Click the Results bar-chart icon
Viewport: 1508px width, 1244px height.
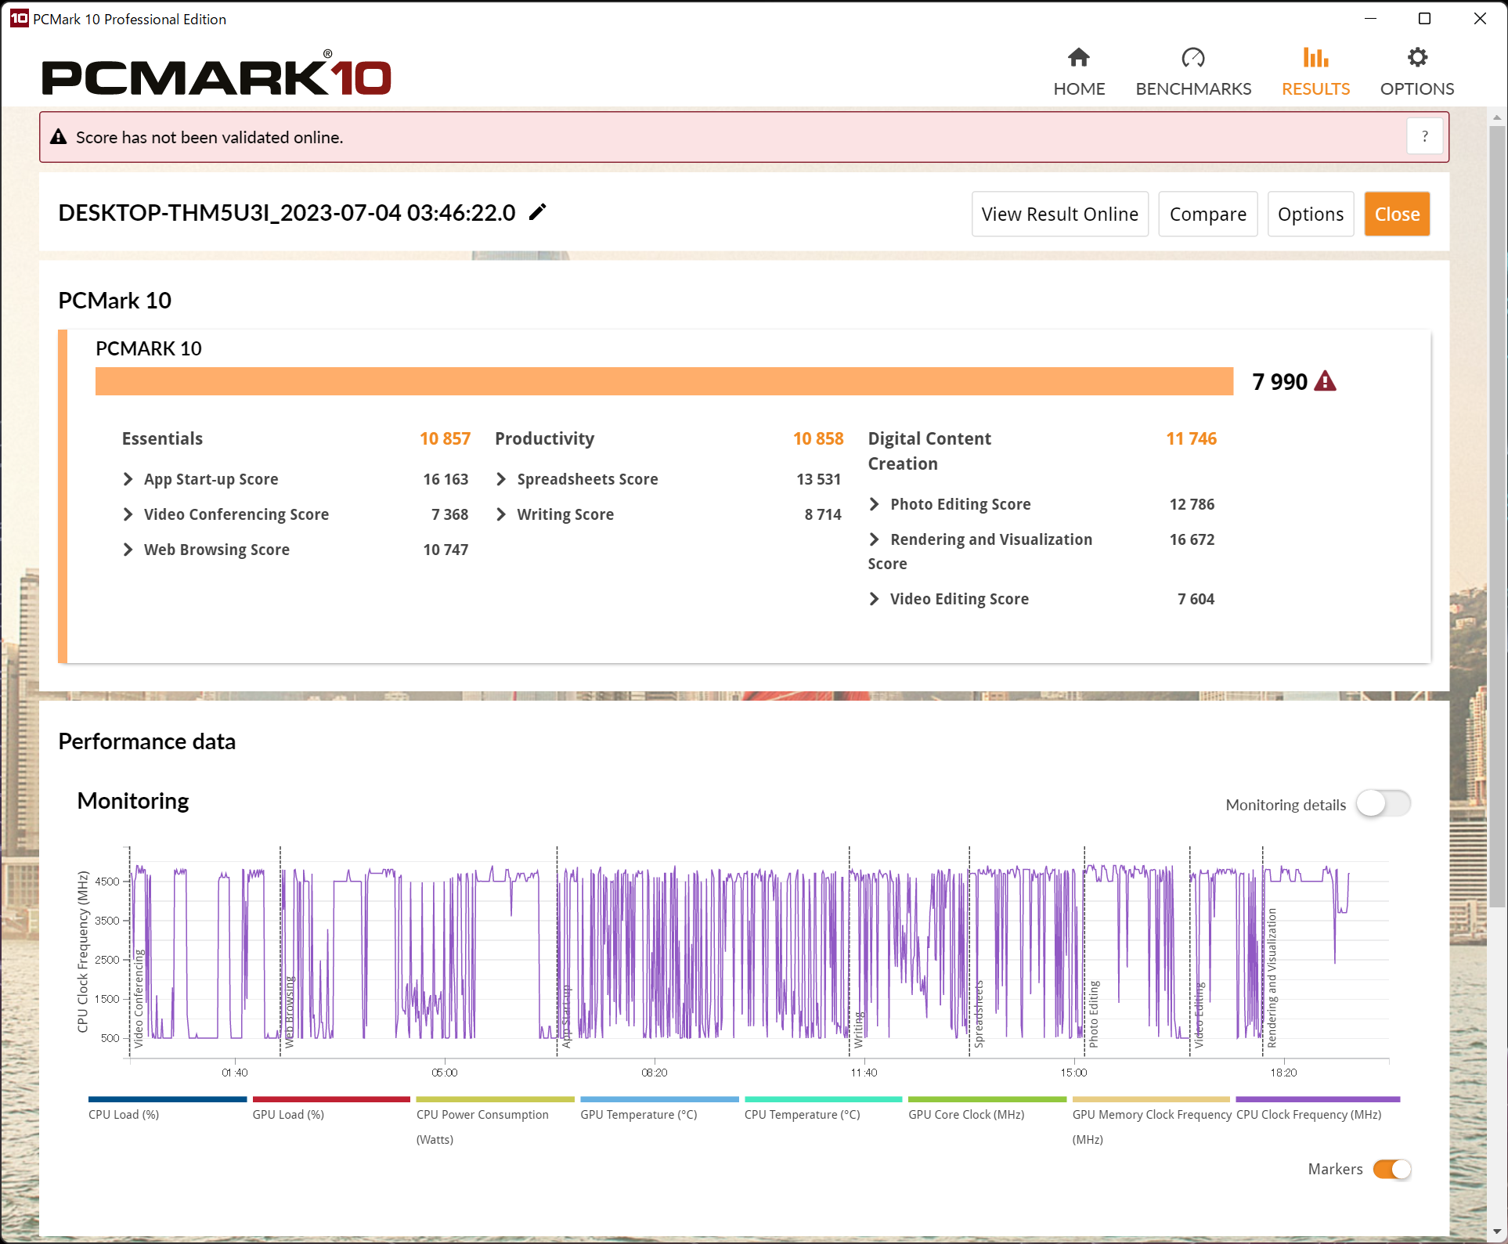(x=1315, y=57)
